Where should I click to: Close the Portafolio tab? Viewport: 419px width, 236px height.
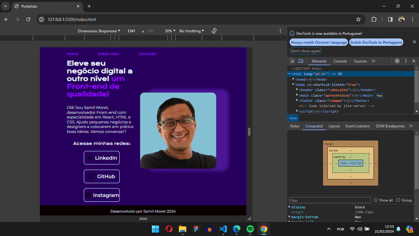[x=78, y=6]
